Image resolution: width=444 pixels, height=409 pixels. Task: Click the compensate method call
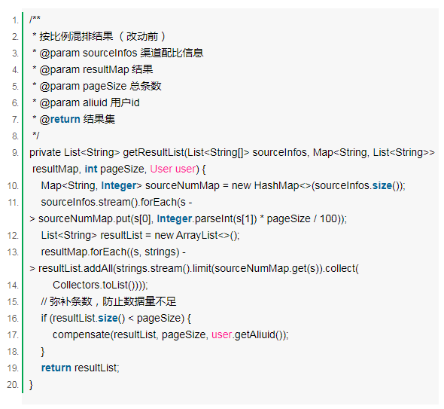[81, 334]
